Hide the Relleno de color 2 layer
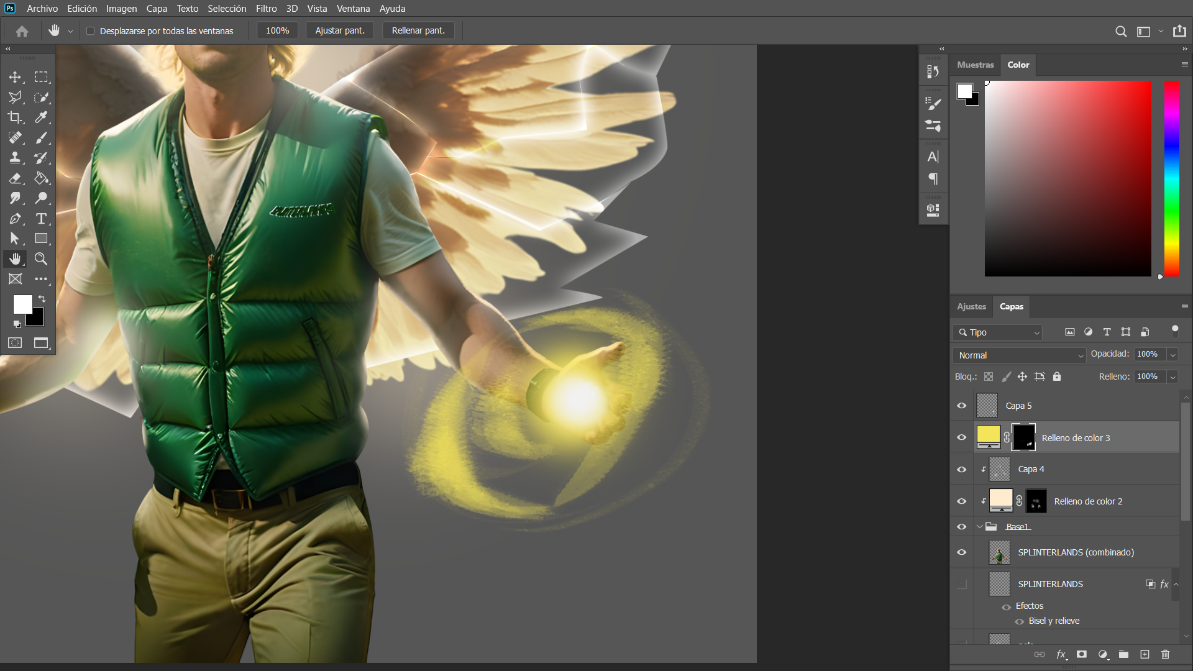The width and height of the screenshot is (1193, 671). coord(962,501)
